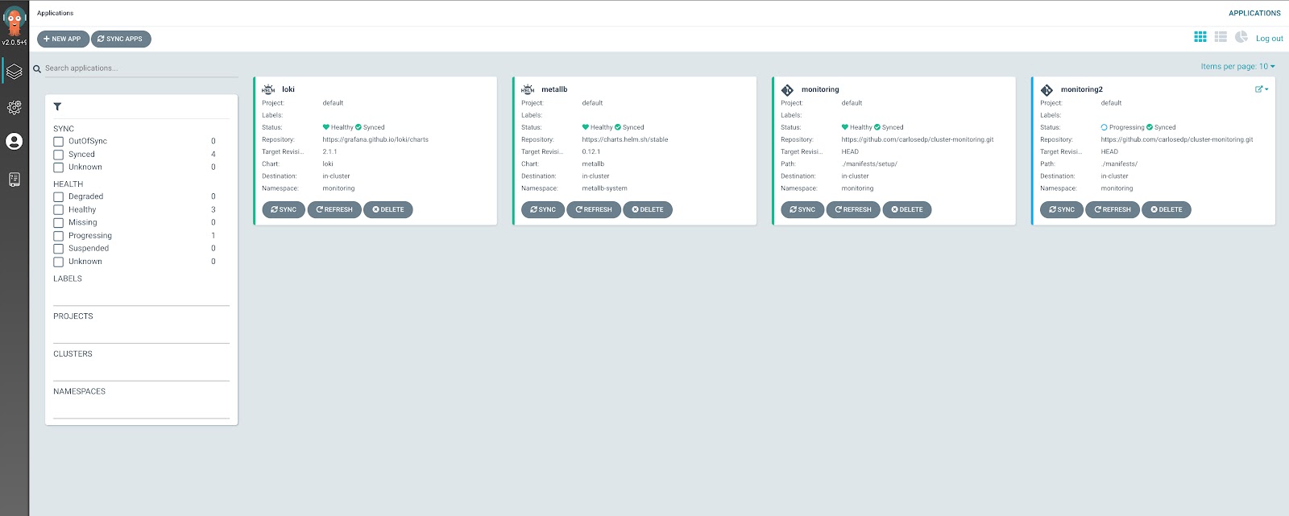Toggle the Suspended filter checkbox
The height and width of the screenshot is (516, 1289).
click(x=58, y=249)
